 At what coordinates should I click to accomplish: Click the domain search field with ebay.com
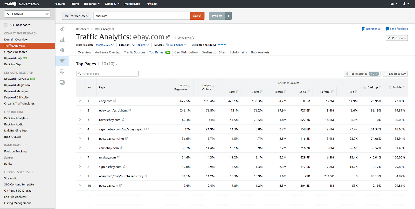click(x=142, y=16)
